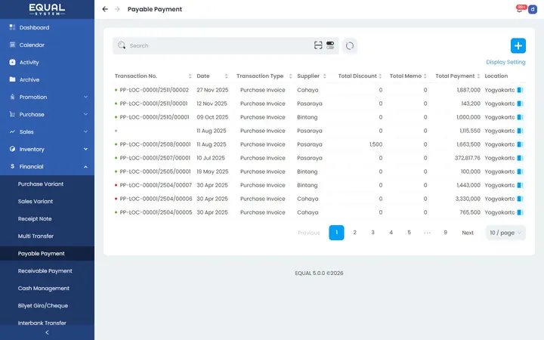The image size is (544, 340).
Task: Open detail icon for PP-LOC-00001/2511/00002 row
Action: click(x=520, y=90)
